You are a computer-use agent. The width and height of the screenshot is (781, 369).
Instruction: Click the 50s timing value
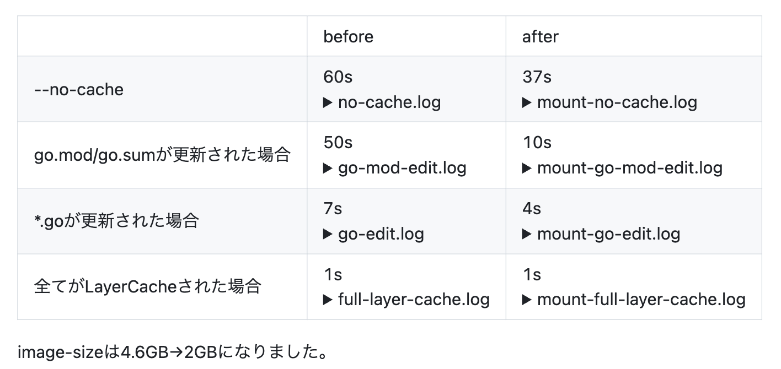[x=338, y=143]
